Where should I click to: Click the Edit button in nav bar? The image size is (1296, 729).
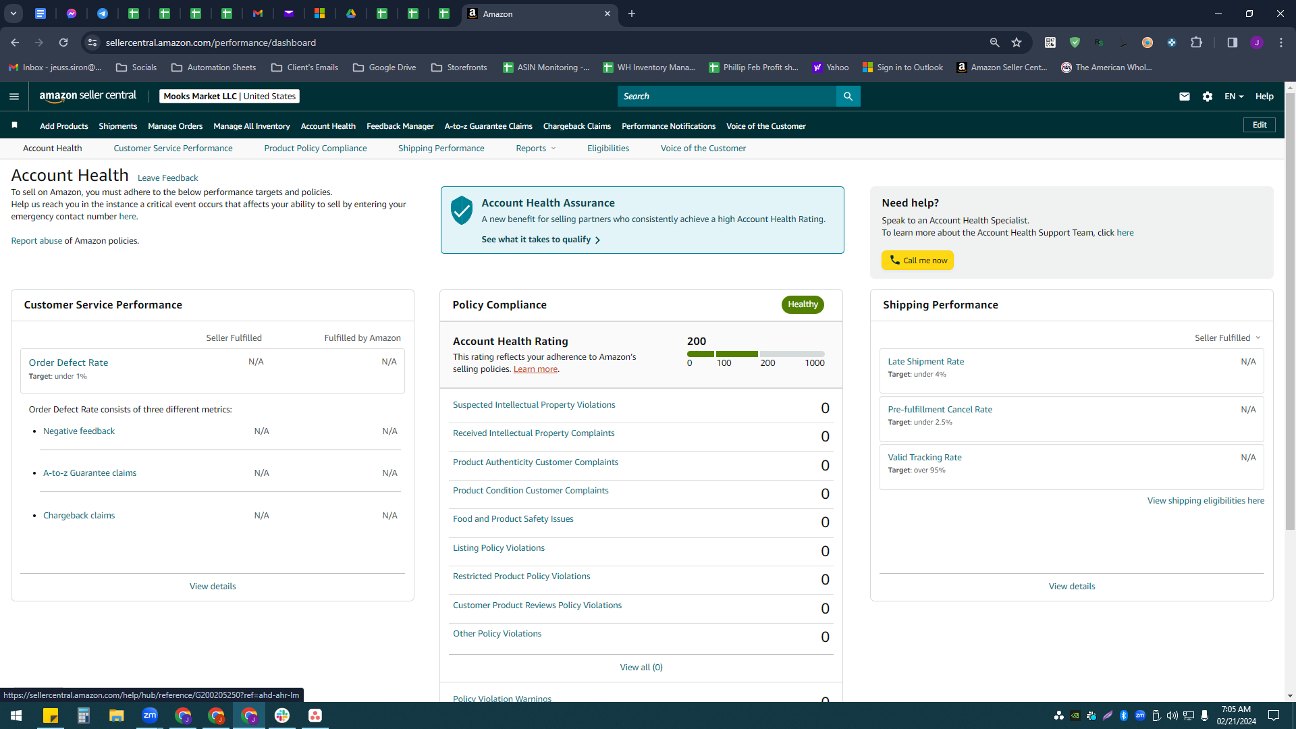(1260, 125)
